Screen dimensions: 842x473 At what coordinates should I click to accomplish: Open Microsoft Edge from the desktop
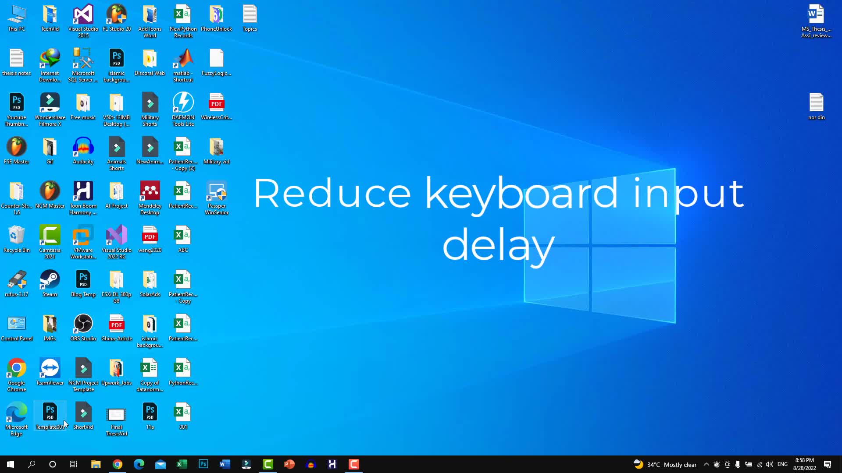(16, 414)
